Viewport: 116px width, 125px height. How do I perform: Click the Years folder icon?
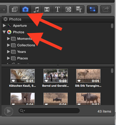tap(13, 52)
